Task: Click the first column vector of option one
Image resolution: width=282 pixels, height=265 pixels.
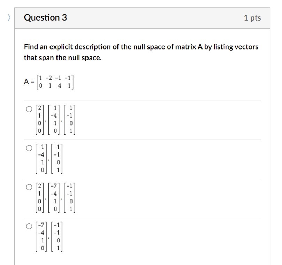Action: pyautogui.click(x=39, y=119)
